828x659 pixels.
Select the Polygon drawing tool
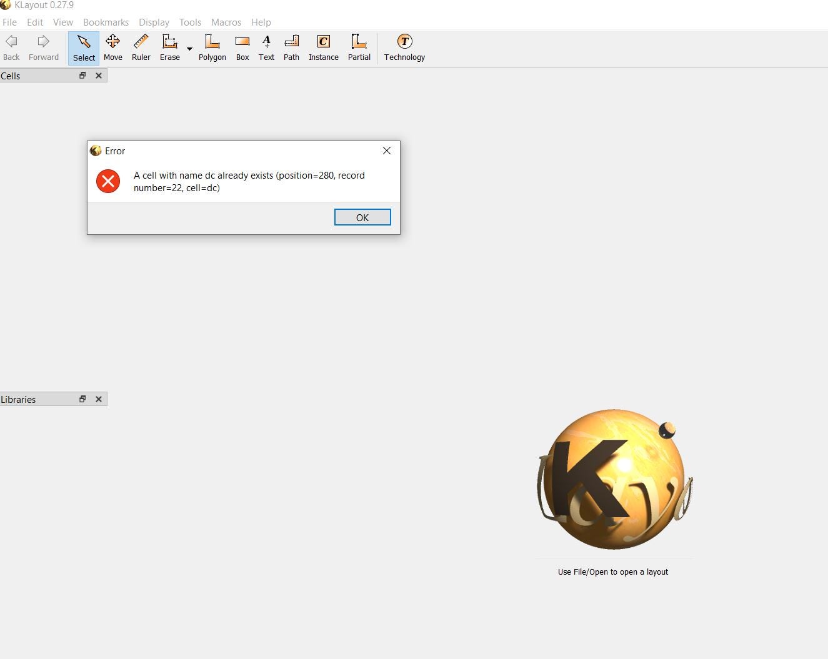pos(212,48)
